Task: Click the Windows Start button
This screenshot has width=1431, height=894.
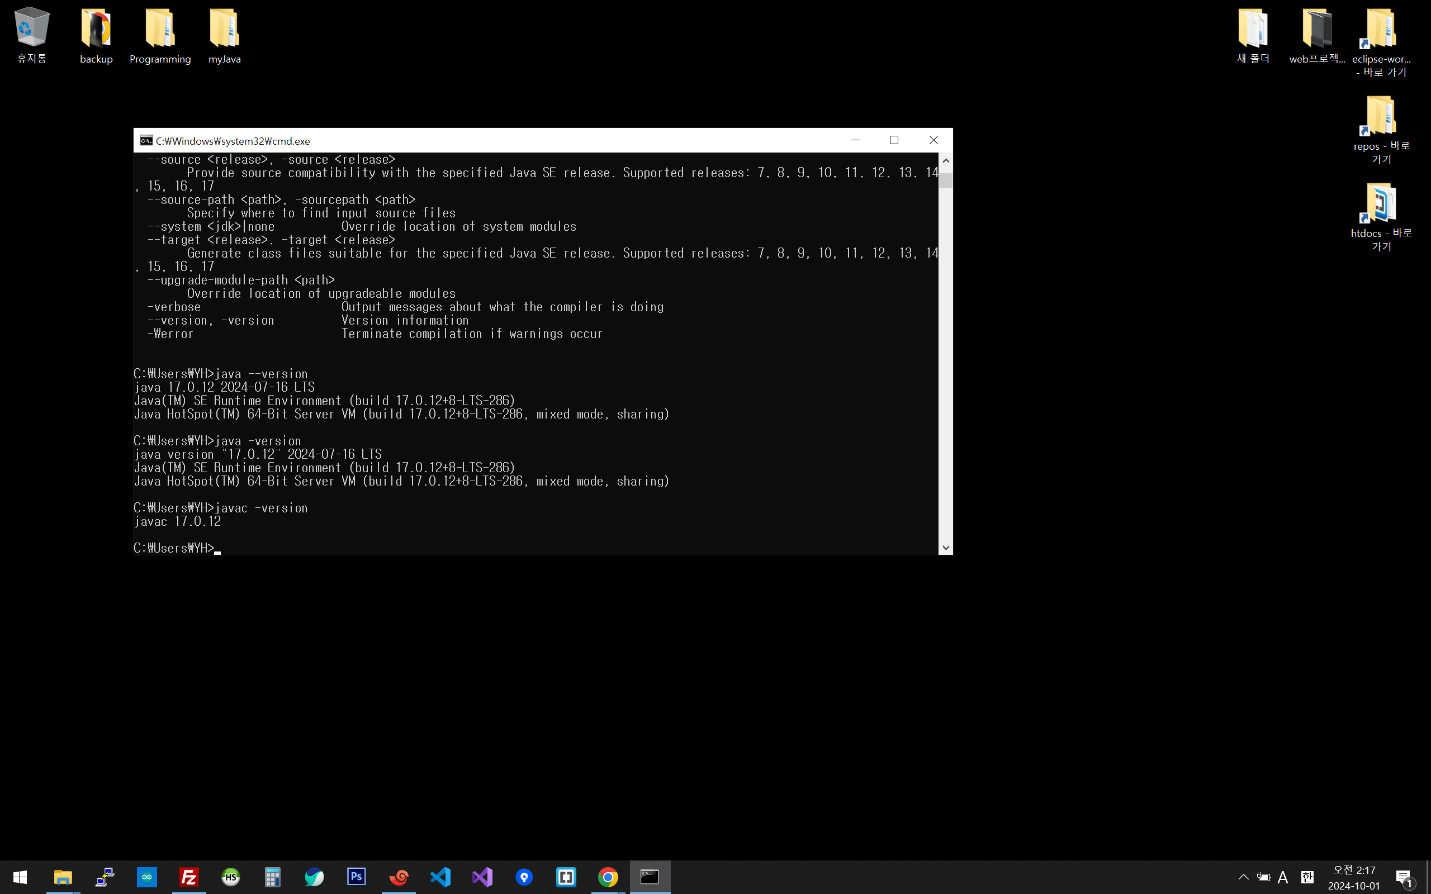Action: click(20, 877)
